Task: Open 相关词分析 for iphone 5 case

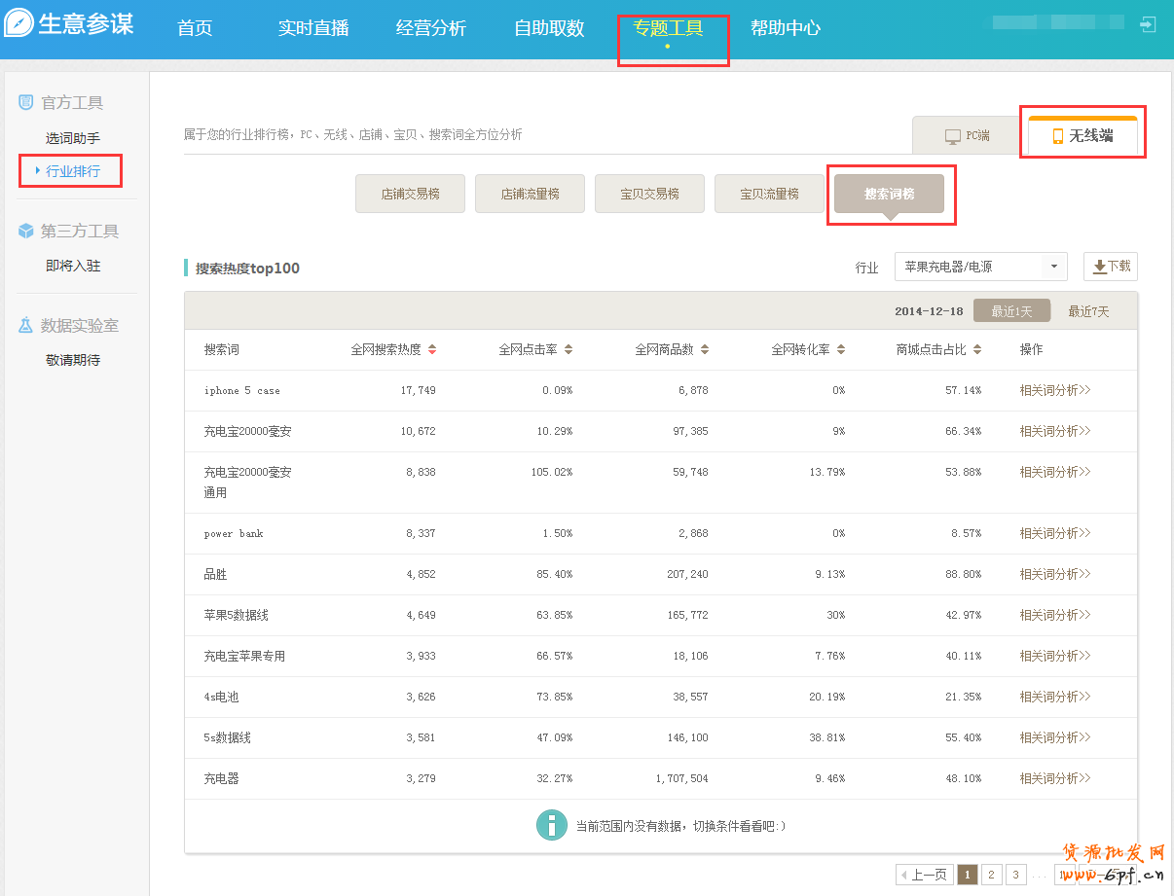Action: 1054,390
